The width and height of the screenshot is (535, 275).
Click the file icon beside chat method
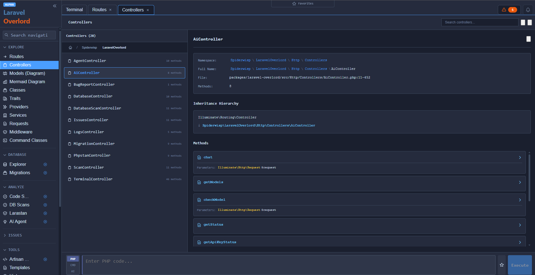pyautogui.click(x=199, y=157)
